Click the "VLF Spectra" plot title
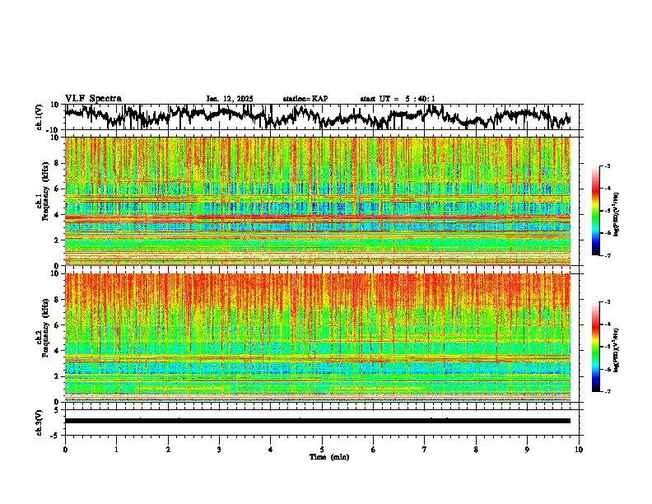Image resolution: width=652 pixels, height=504 pixels. [93, 99]
